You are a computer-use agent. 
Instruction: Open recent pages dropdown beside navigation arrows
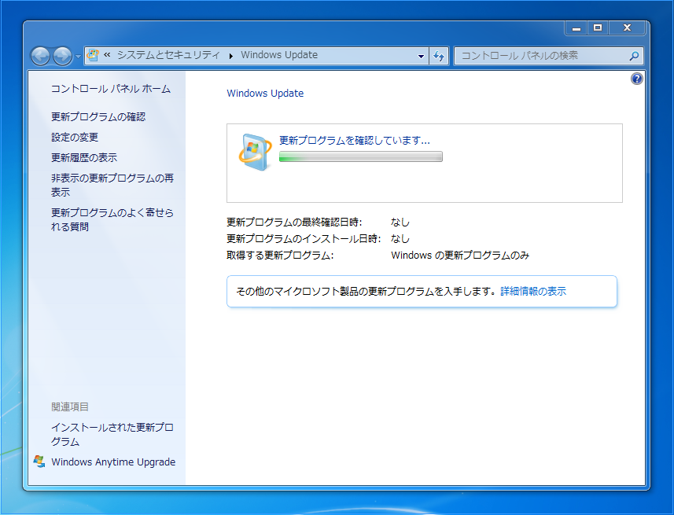click(x=78, y=57)
